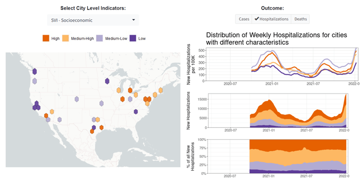363x181 pixels.
Task: Select the light orange Fort Worth-area hexagon
Action: pyautogui.click(x=98, y=119)
